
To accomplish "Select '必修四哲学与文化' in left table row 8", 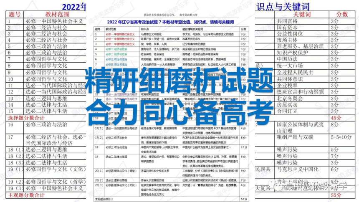I will click(x=46, y=66).
